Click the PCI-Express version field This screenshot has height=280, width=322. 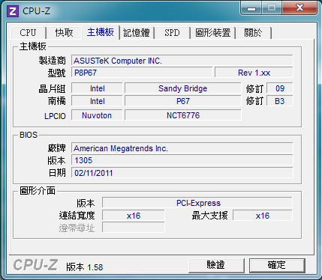coord(197,203)
